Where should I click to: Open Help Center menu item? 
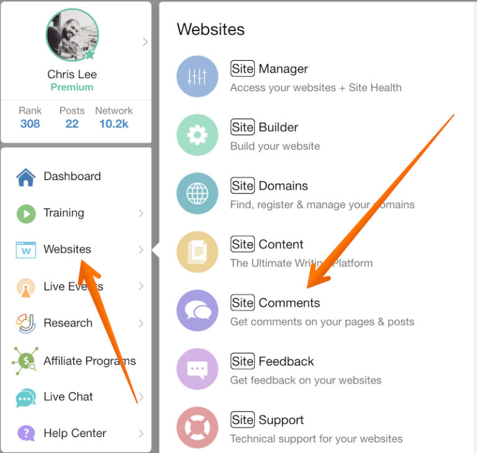point(76,433)
